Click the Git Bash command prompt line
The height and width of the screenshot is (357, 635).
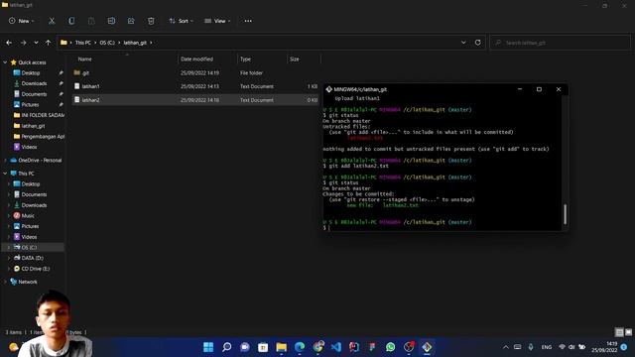coord(442,227)
